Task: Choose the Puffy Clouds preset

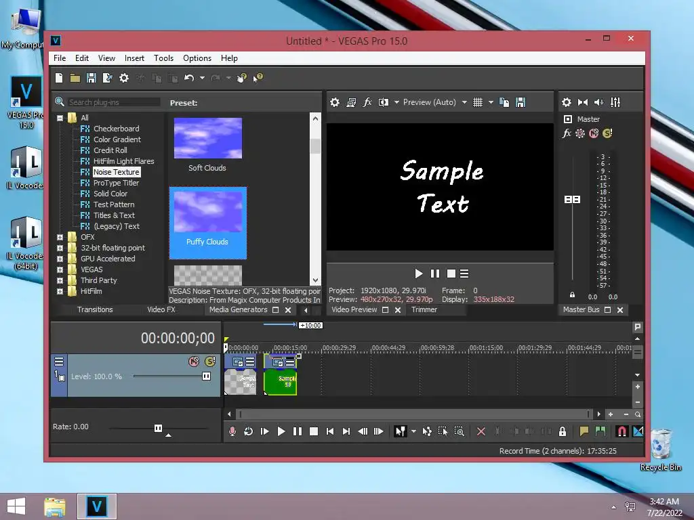Action: 208,223
